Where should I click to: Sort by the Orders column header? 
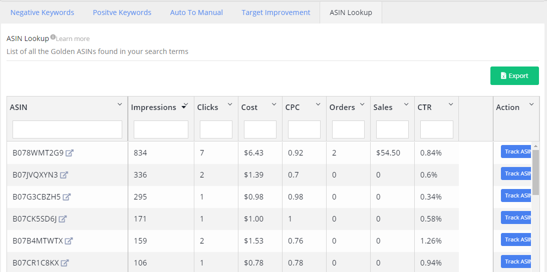click(342, 107)
